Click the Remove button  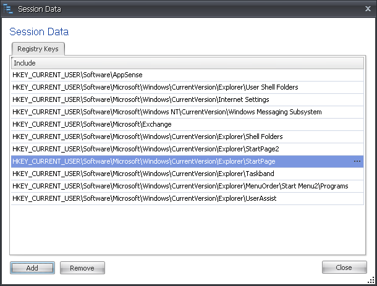pos(82,267)
